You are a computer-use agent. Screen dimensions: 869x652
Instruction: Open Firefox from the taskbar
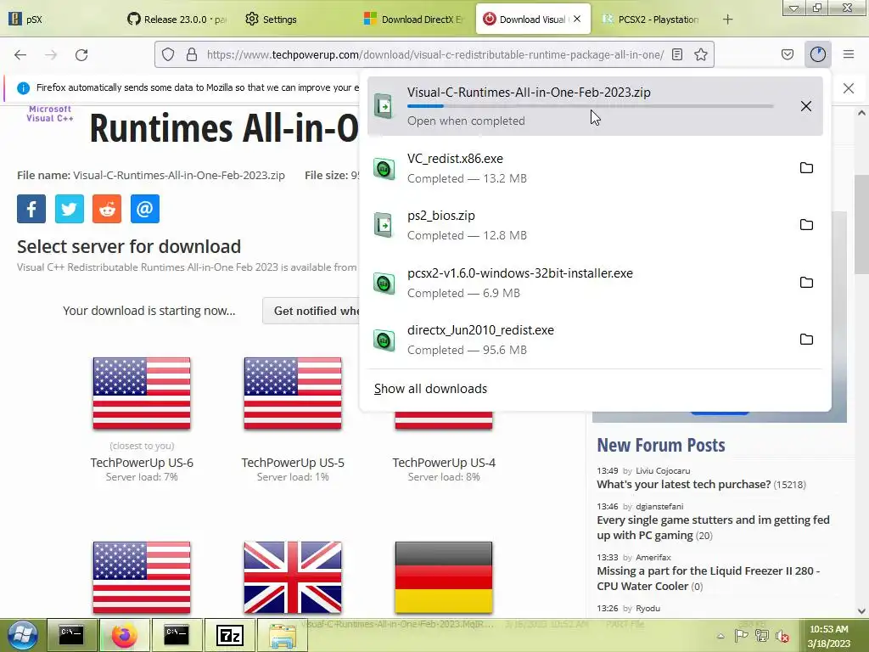tap(124, 635)
